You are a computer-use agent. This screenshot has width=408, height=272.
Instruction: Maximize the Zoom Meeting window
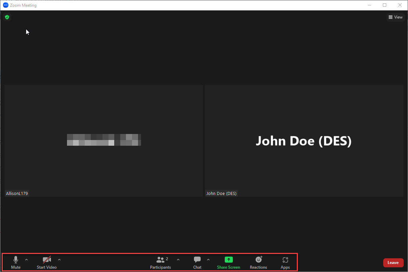[x=385, y=5]
